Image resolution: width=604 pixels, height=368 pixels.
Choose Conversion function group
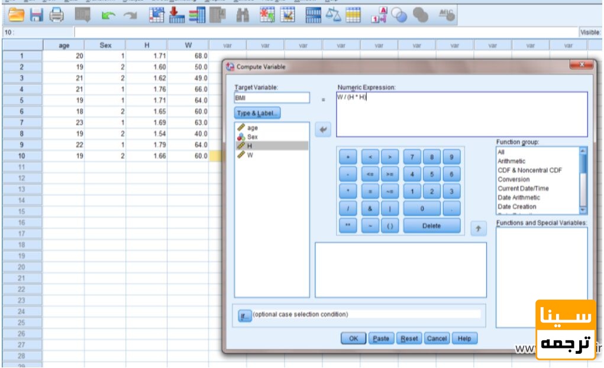pyautogui.click(x=513, y=179)
